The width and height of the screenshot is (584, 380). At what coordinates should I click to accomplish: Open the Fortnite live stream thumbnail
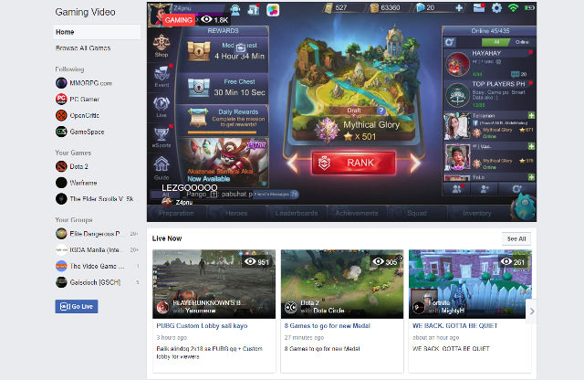tap(470, 284)
